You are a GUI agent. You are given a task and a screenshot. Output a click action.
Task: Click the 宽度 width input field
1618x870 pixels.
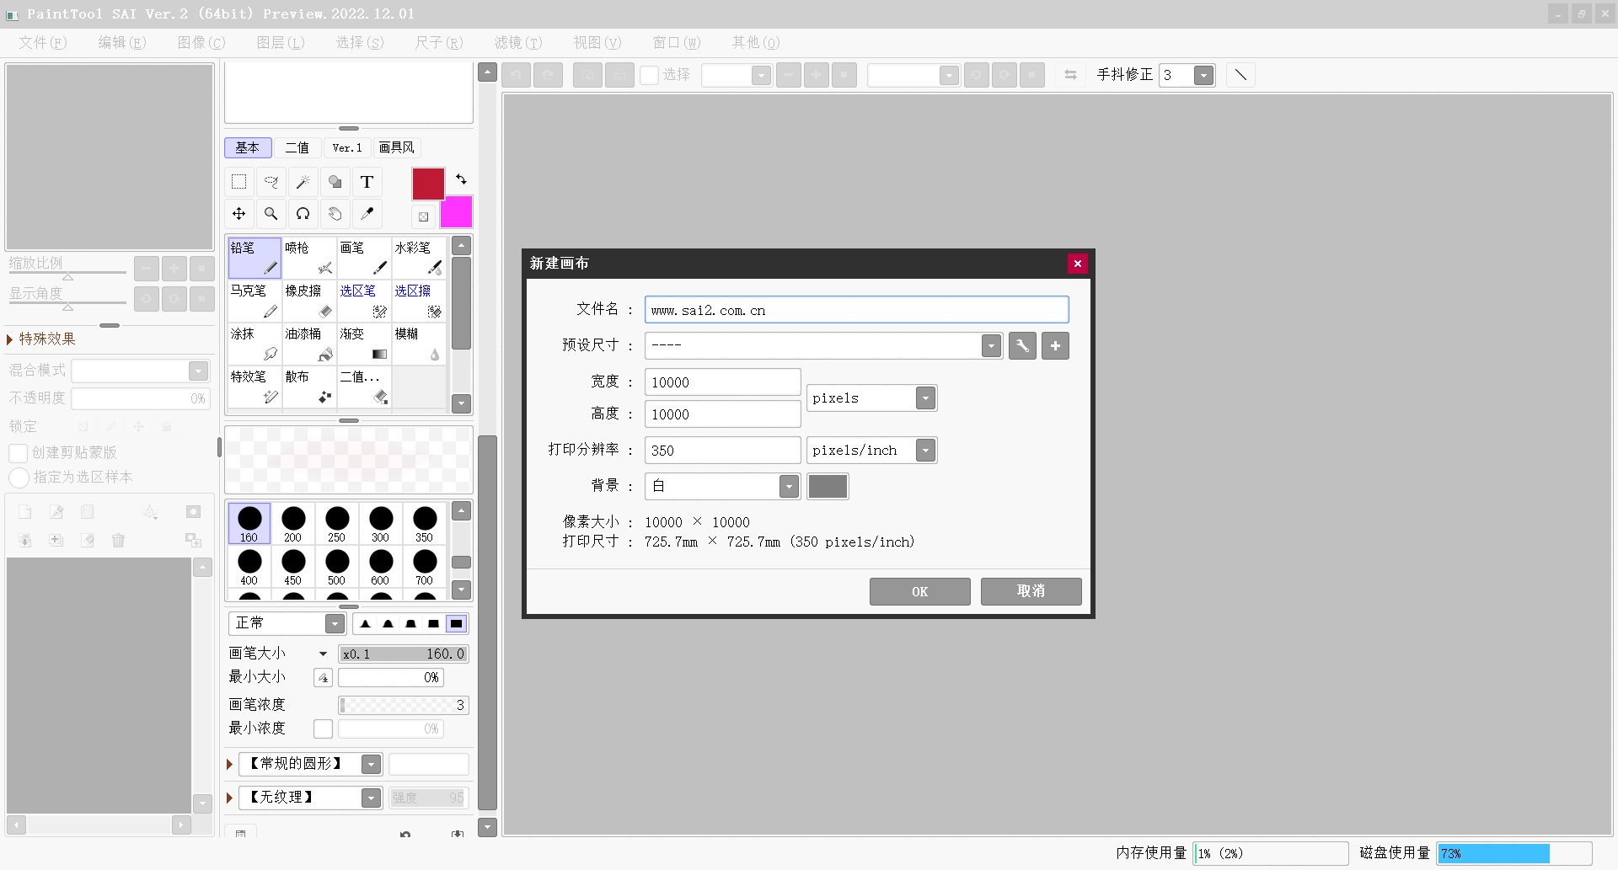click(x=723, y=382)
